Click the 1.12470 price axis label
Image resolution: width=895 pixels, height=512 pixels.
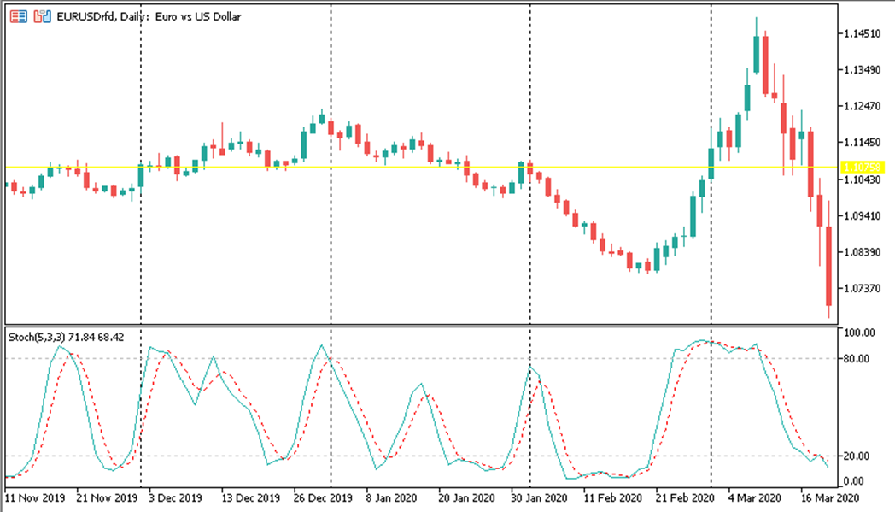click(x=863, y=106)
